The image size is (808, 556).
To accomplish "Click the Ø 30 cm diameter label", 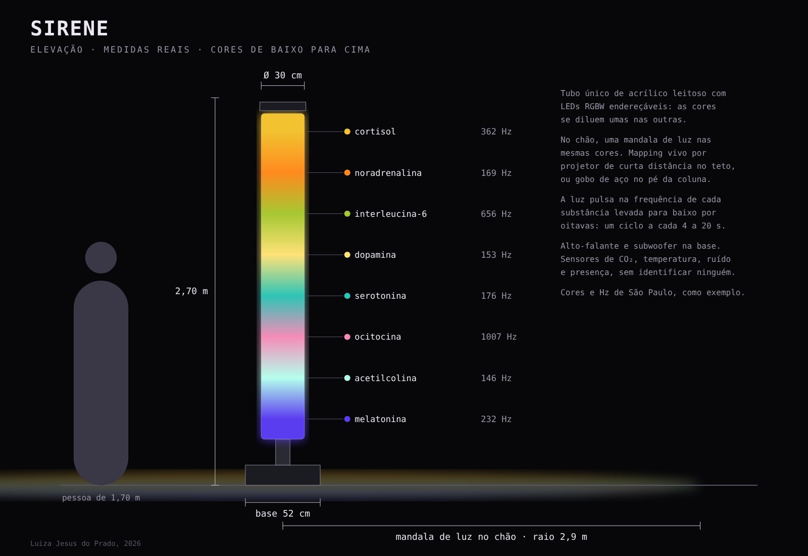I will (x=283, y=75).
